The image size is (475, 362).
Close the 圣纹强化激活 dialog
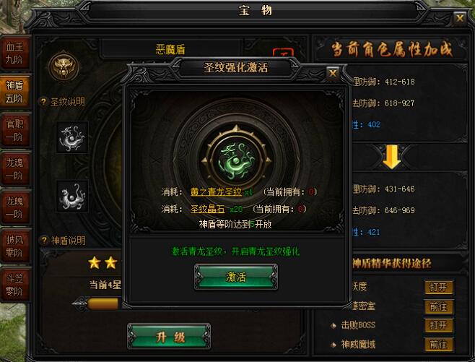pyautogui.click(x=333, y=73)
